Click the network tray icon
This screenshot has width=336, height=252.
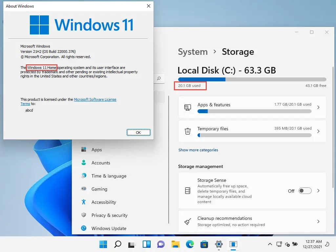[x=279, y=244]
